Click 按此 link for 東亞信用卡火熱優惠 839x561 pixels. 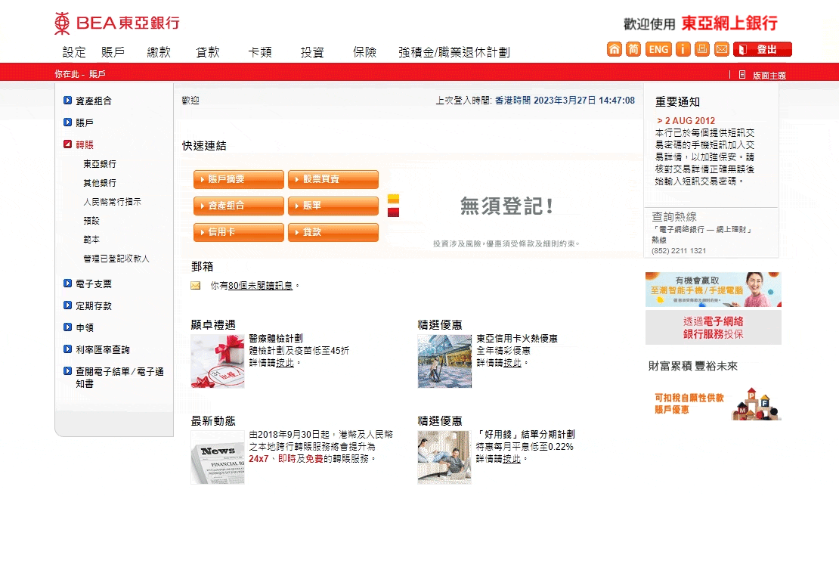point(512,363)
